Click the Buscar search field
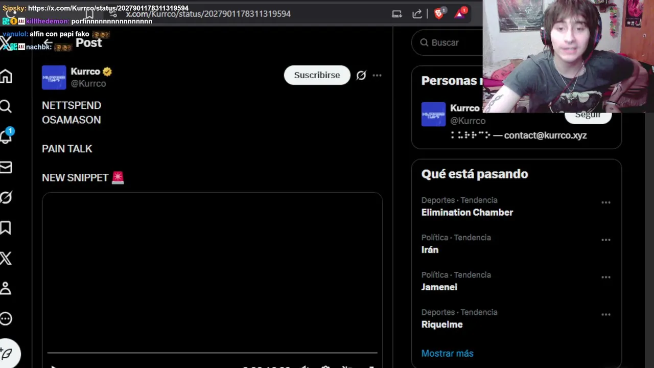The image size is (654, 368). tap(448, 42)
